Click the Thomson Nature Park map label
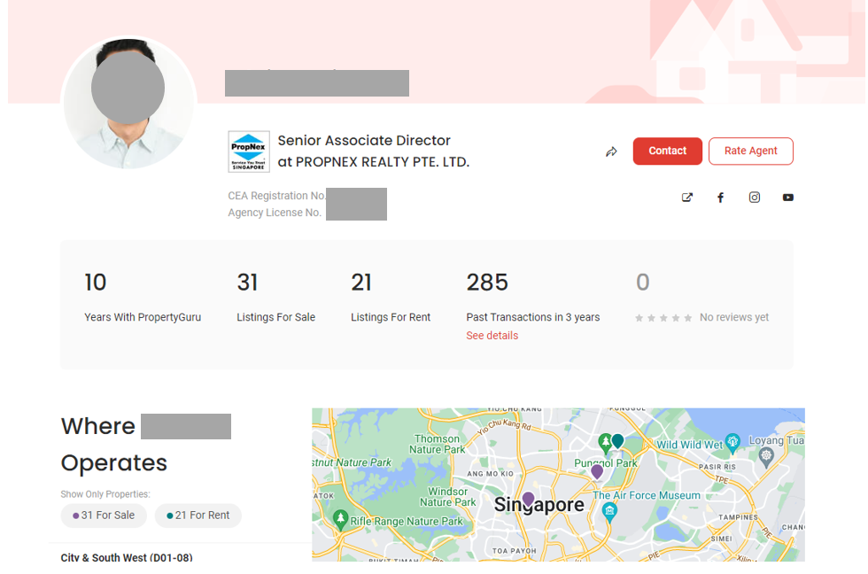This screenshot has width=868, height=574. click(x=438, y=444)
